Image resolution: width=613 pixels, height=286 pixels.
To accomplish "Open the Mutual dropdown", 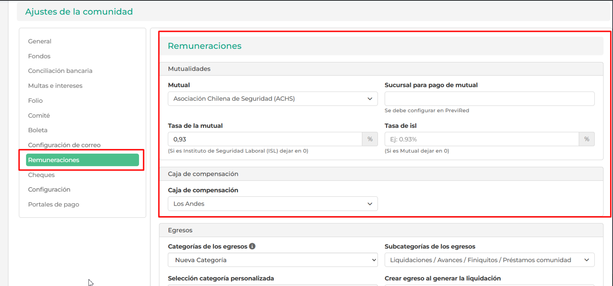I will [272, 99].
